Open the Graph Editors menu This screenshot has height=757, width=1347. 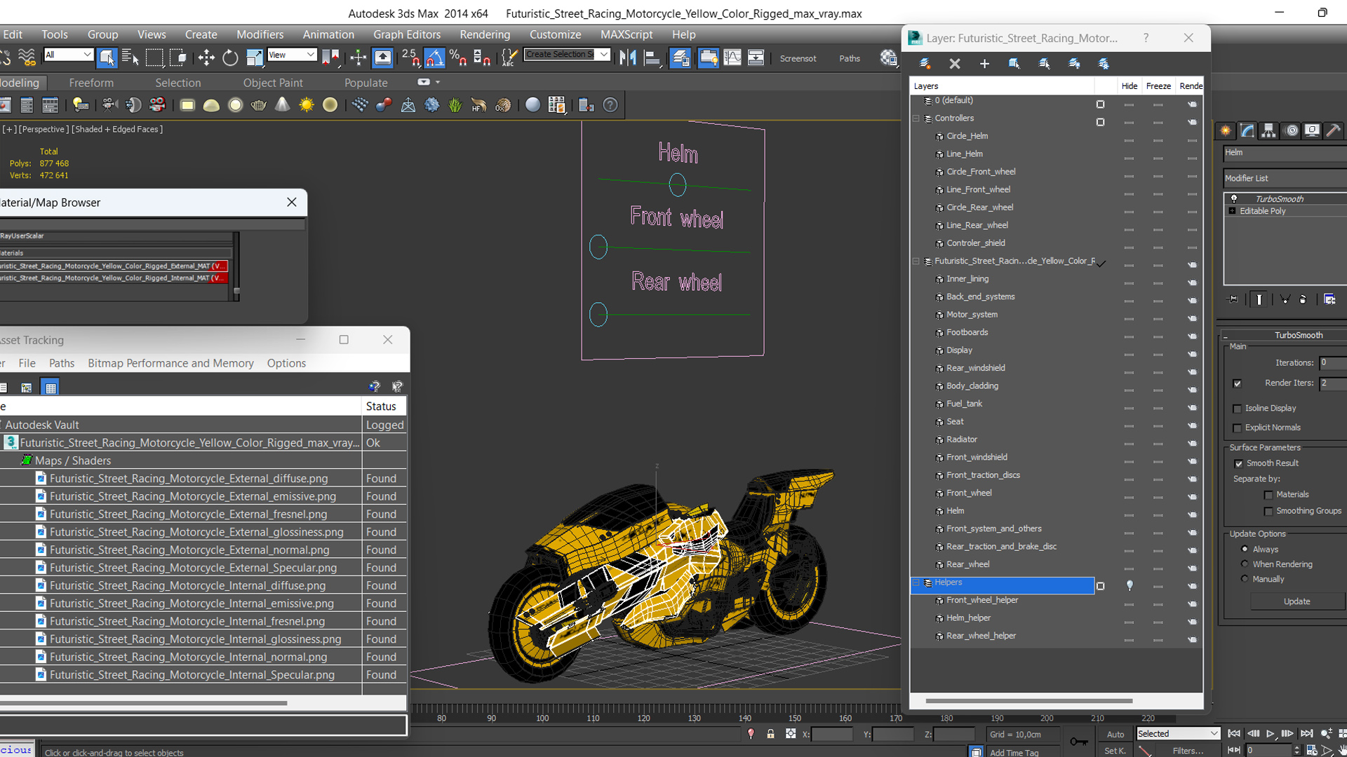pos(407,34)
